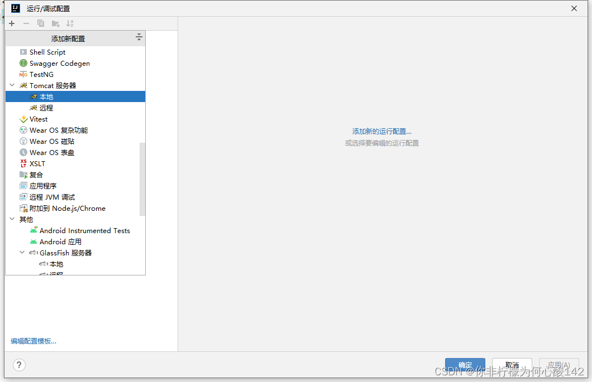Click the 应用程序 application icon

[x=23, y=186]
